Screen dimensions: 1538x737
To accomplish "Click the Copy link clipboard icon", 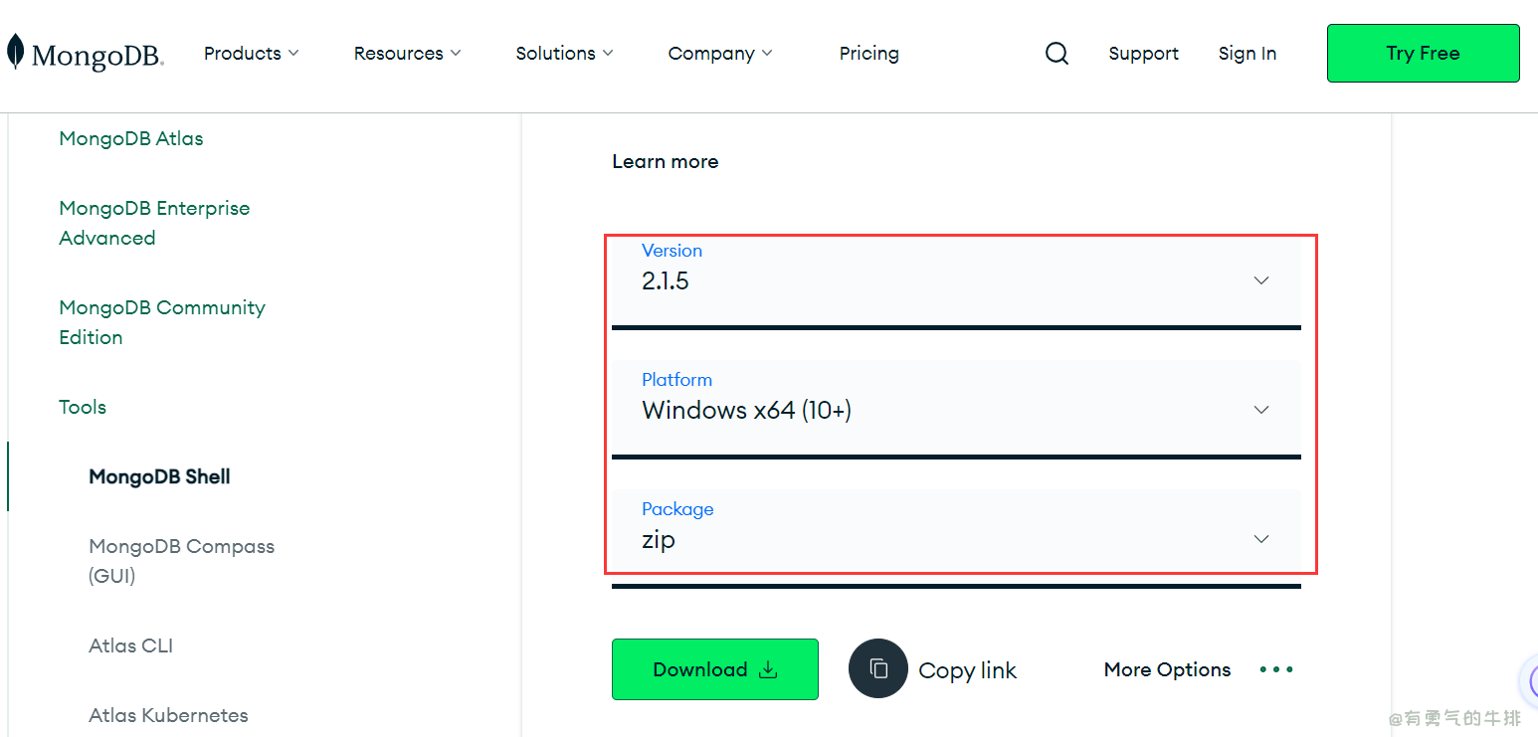I will coord(877,668).
